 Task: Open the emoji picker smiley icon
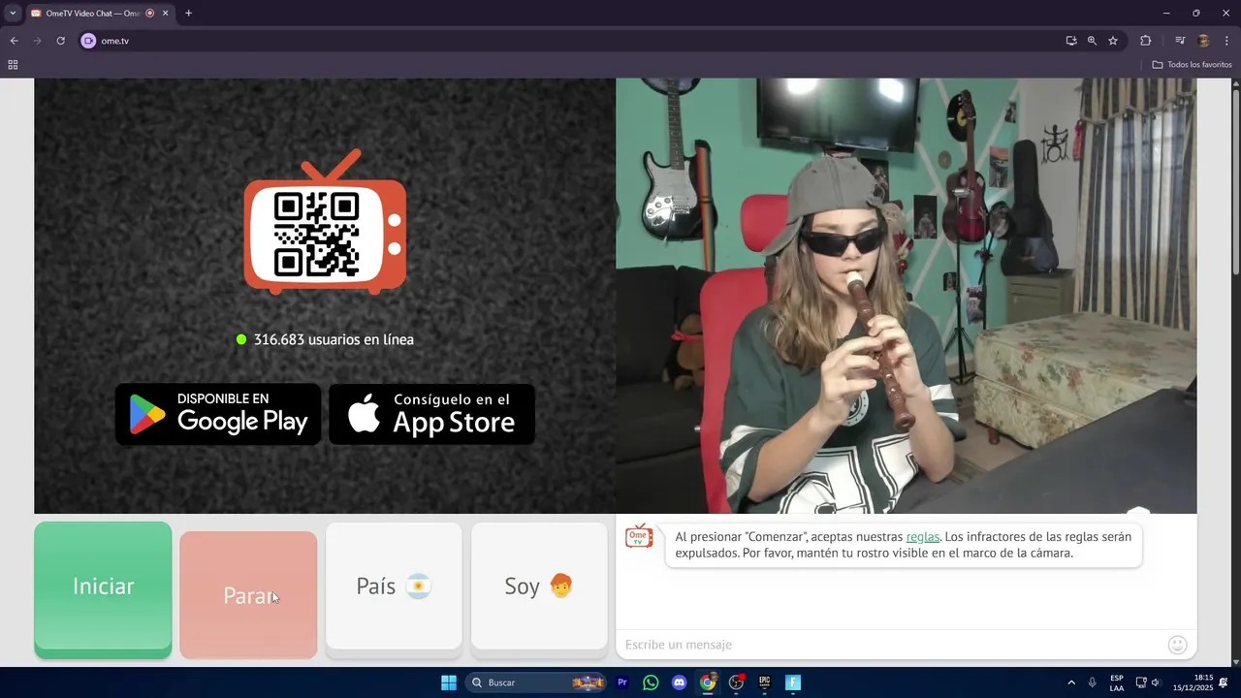coord(1177,645)
